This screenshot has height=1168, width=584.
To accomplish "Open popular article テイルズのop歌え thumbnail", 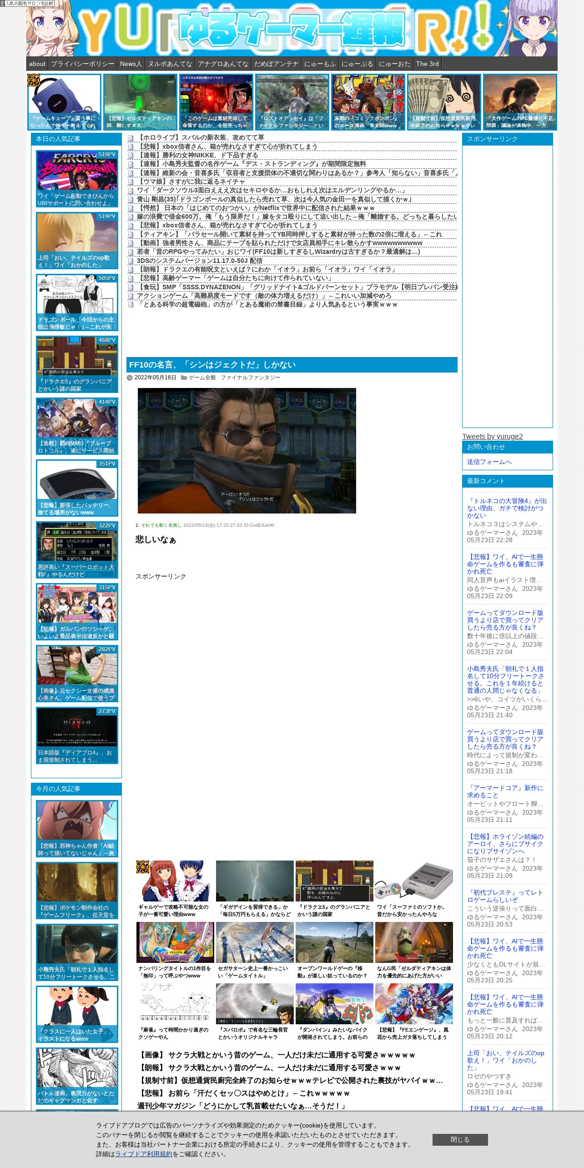I will click(x=77, y=240).
